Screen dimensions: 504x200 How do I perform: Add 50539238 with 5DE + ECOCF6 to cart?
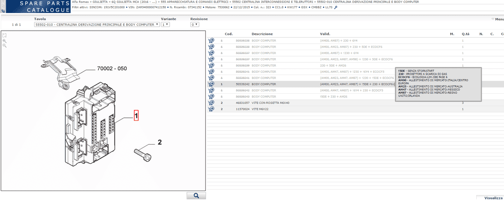(211, 46)
